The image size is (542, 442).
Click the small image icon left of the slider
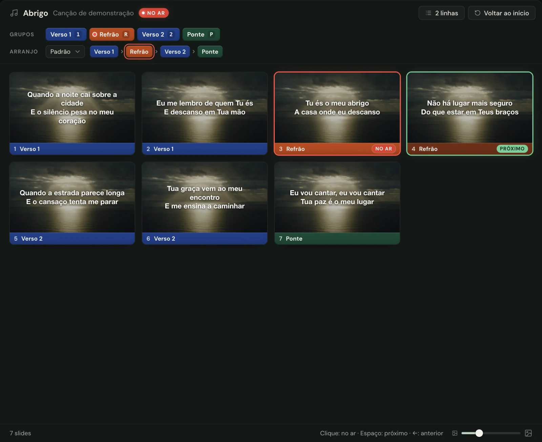455,433
